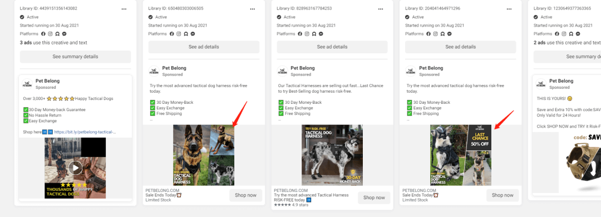Follow the bit.ly petbelong-tactical link
Viewport: 601px width, 217px height.
tap(85, 132)
